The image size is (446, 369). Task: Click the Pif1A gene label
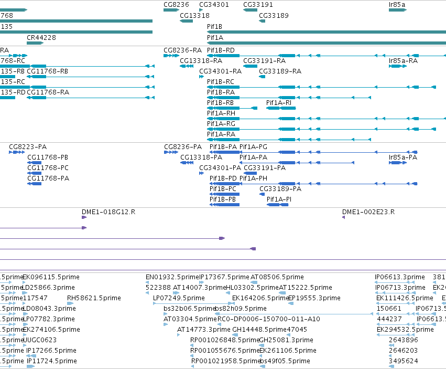click(x=215, y=38)
